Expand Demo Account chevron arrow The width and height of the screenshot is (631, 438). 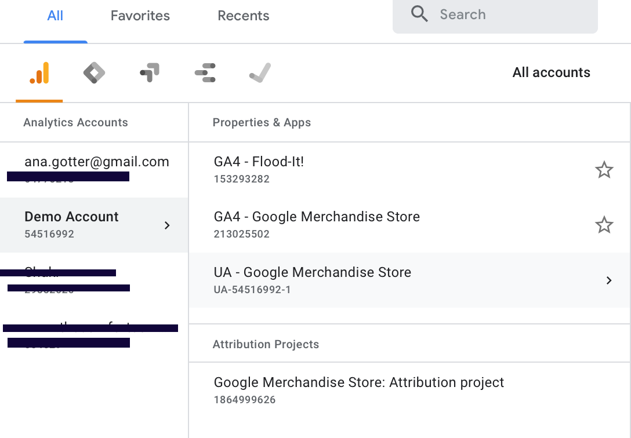pyautogui.click(x=167, y=225)
